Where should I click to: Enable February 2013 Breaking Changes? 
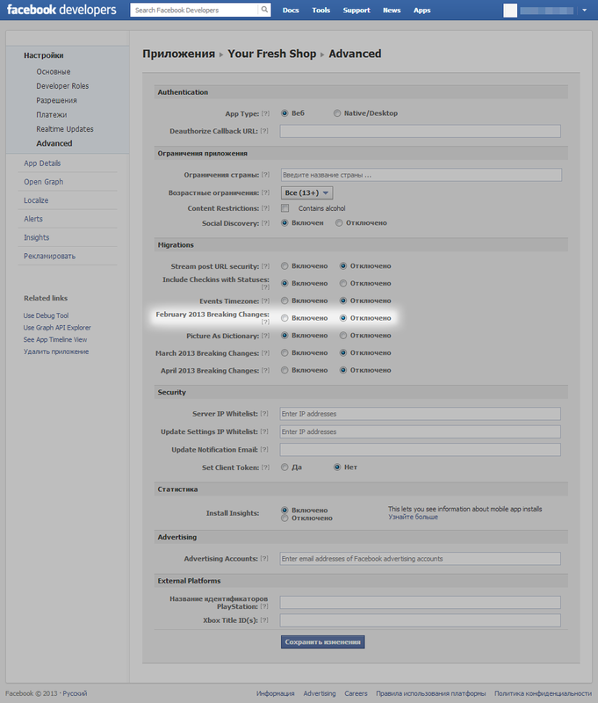coord(285,318)
